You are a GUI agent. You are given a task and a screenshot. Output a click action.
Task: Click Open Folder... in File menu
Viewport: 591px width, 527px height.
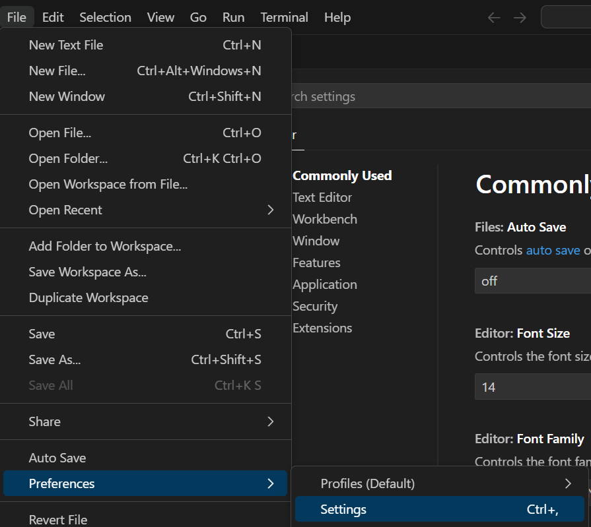(68, 158)
